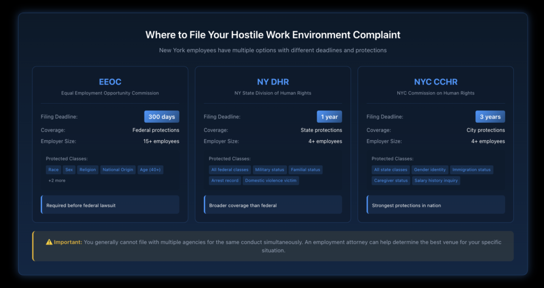Screen dimensions: 544x288
Task: Click the 3 years deadline badge
Action: pos(490,116)
